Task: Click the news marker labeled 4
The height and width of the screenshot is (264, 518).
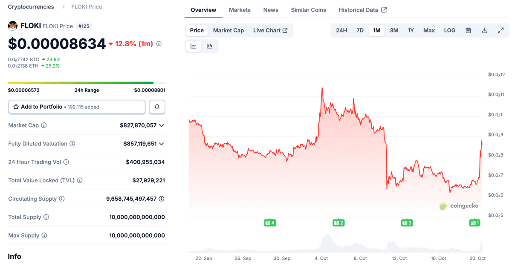Action: pos(270,223)
